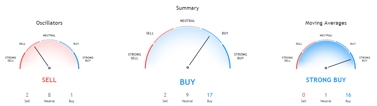Click the BUY label on Moving Averages gauge
The height and width of the screenshot is (106, 377).
[353, 44]
